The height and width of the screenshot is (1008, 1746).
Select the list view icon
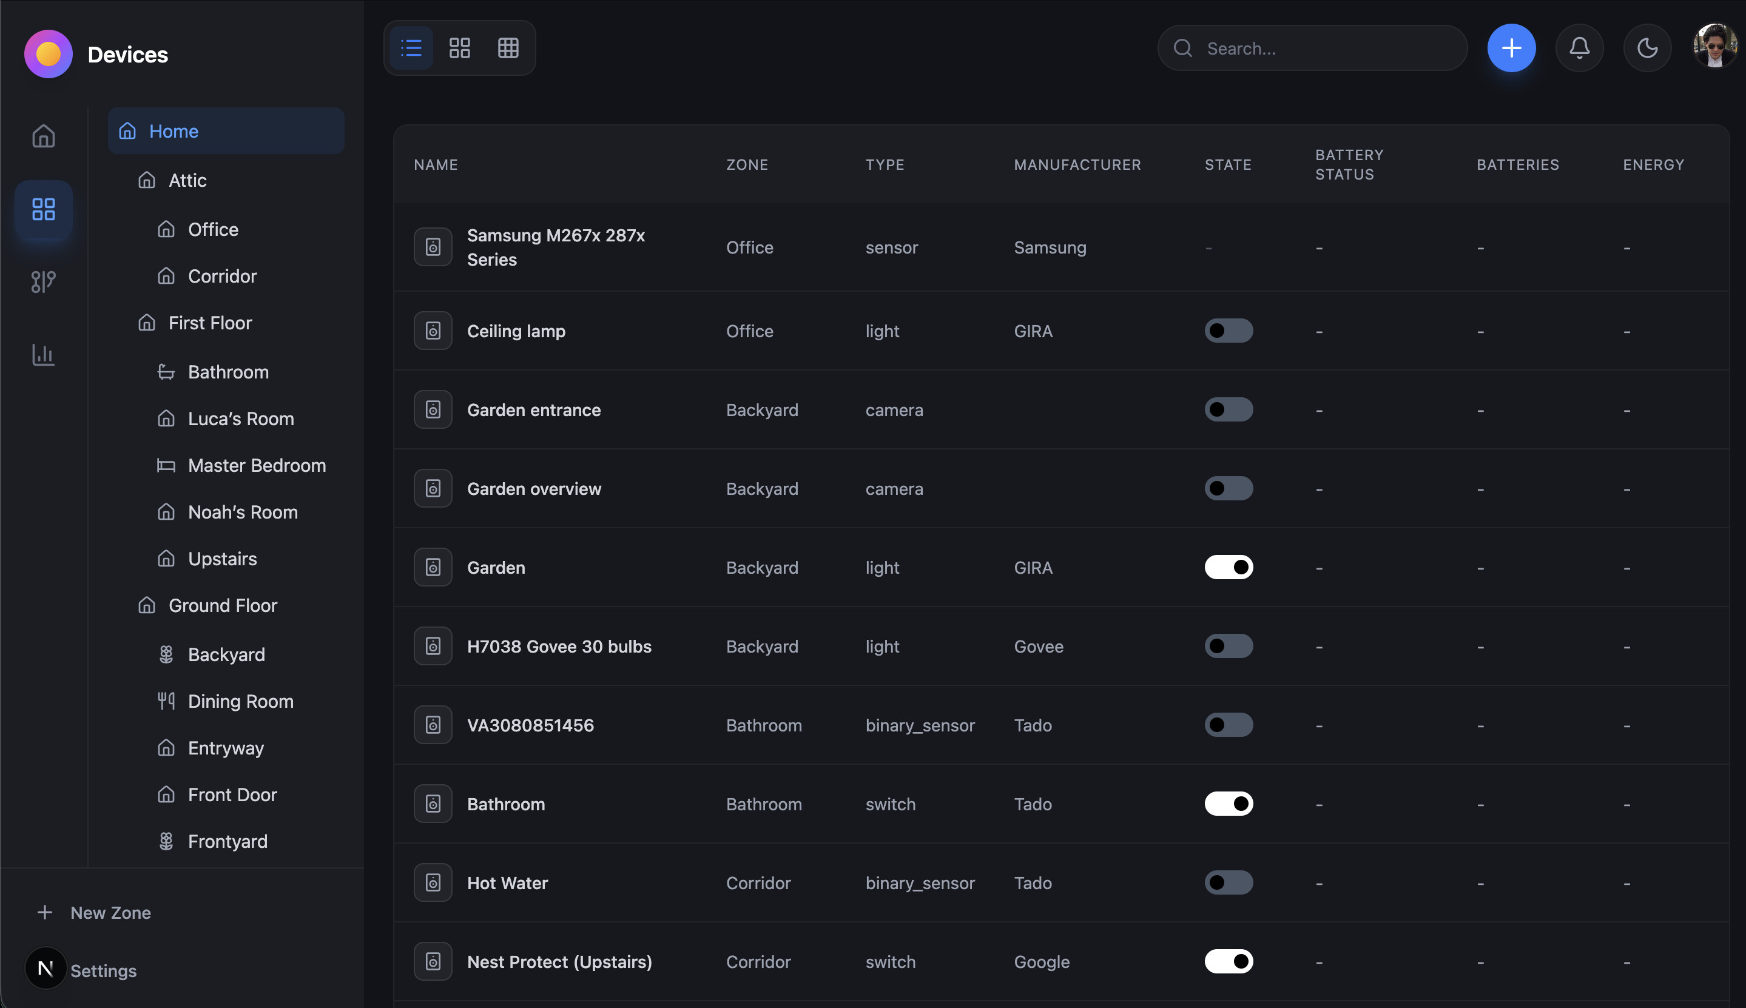(x=411, y=48)
